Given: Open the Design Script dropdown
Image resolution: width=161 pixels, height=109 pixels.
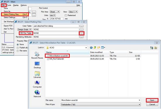Looking at the screenshot, I should tap(24, 29).
